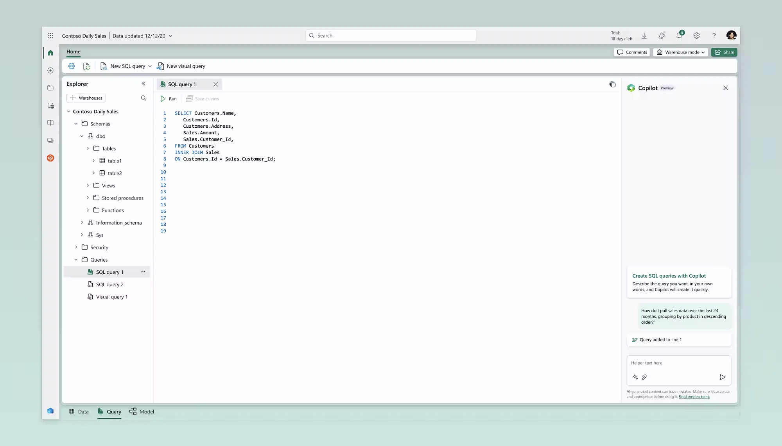Click the warehouse icon at sidebar bottom
The height and width of the screenshot is (446, 782).
tap(50, 410)
